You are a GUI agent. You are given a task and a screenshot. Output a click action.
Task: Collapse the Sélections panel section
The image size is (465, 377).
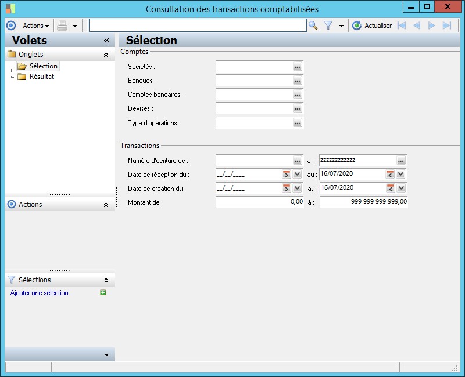[106, 280]
